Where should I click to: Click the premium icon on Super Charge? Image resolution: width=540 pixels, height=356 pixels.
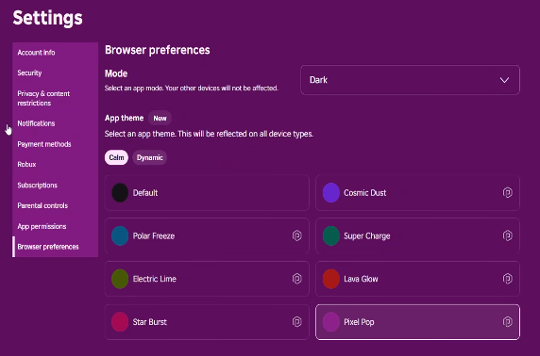pos(507,235)
